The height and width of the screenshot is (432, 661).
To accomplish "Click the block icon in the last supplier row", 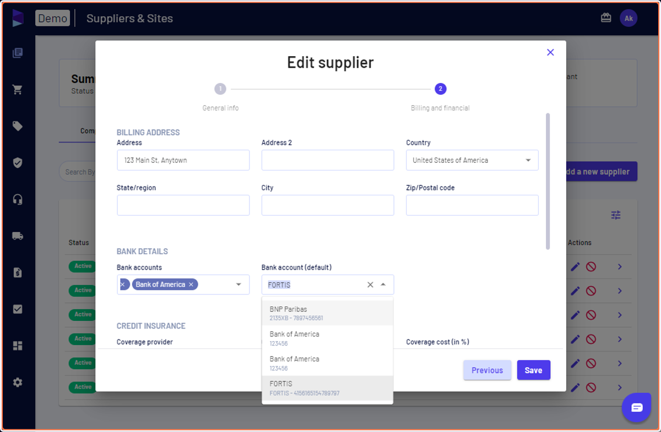I will [591, 387].
